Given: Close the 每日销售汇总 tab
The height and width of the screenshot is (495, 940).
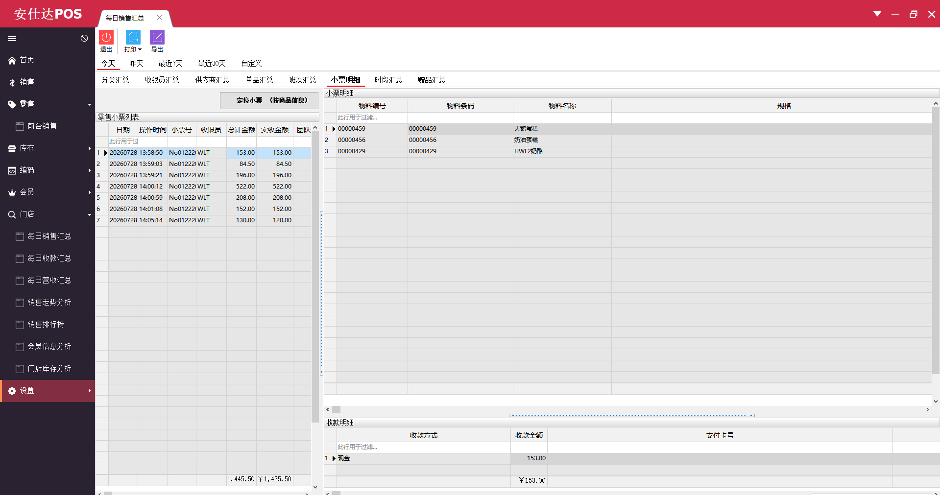Looking at the screenshot, I should coord(159,18).
